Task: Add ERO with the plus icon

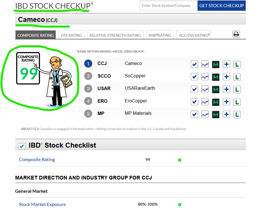Action: point(226,102)
